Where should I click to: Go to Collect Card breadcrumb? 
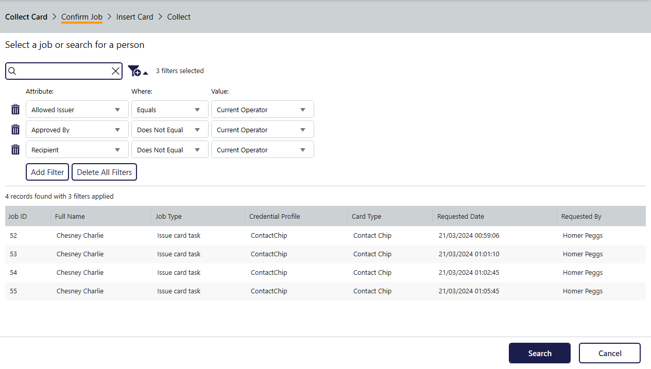(x=26, y=16)
